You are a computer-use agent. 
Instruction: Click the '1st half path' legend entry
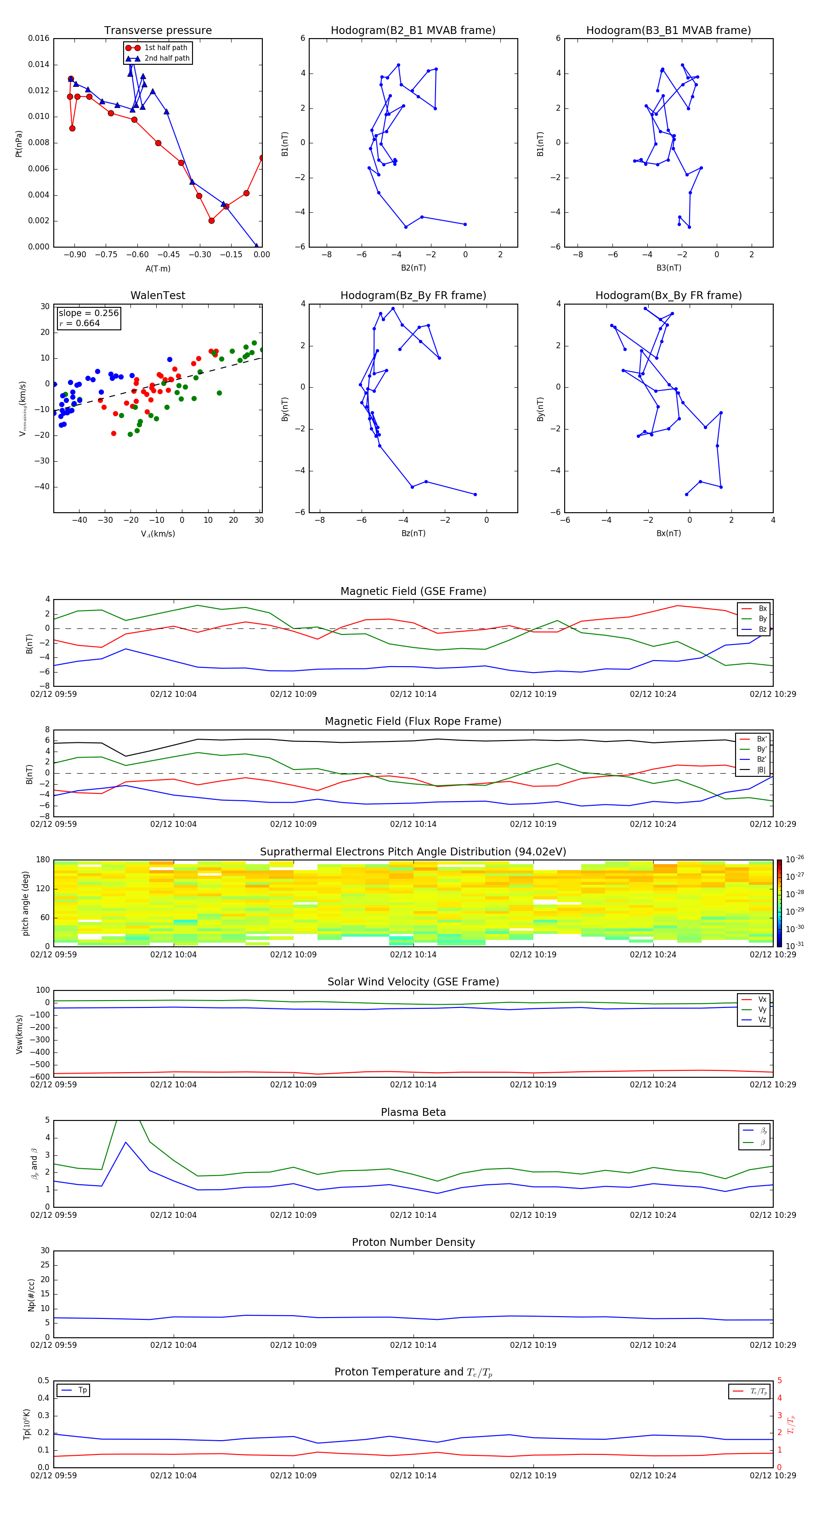point(158,48)
